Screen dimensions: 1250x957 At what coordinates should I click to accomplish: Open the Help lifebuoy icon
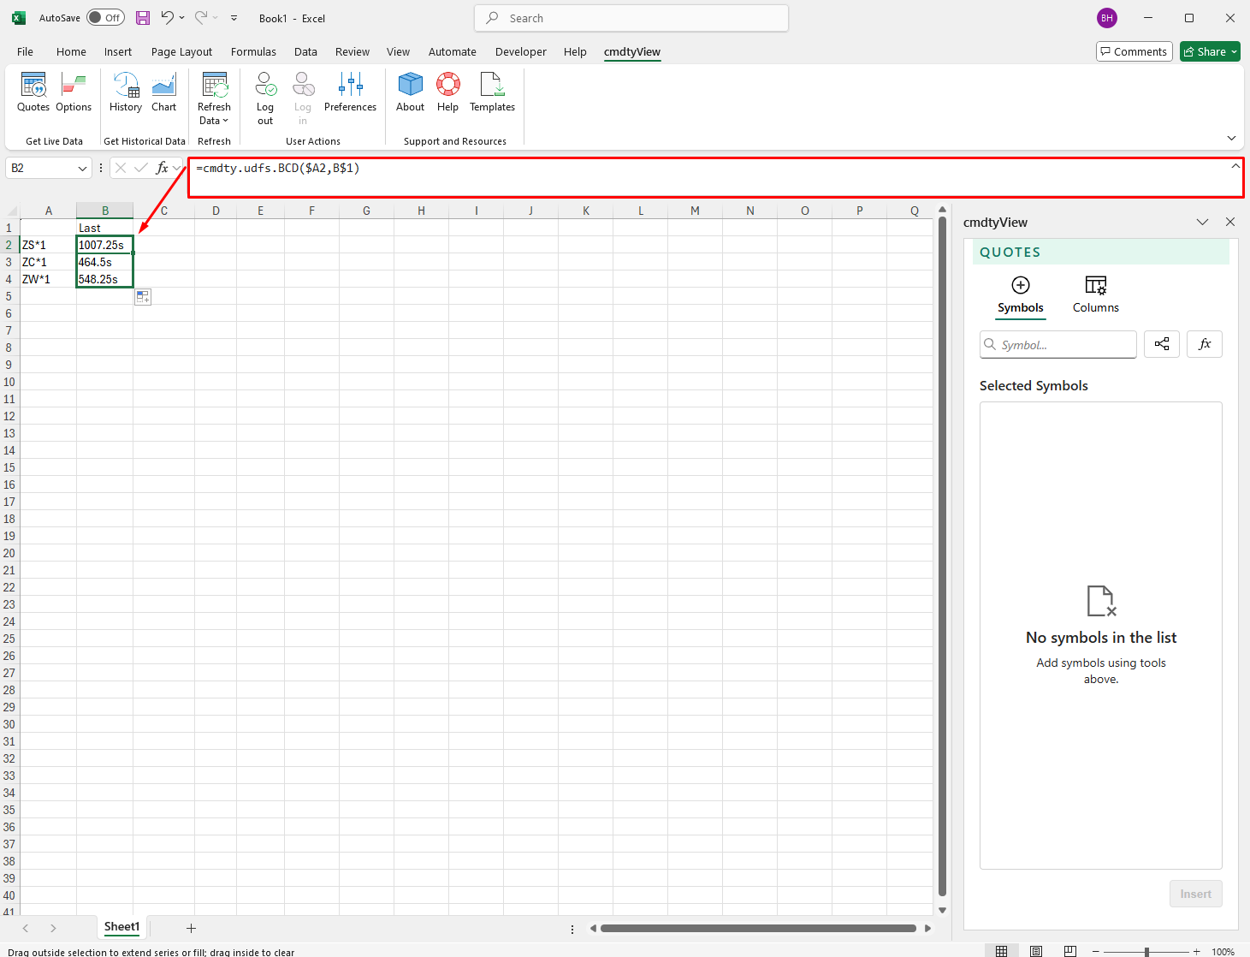coord(447,92)
